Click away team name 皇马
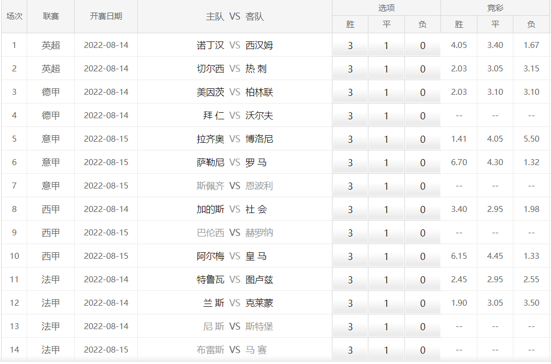This screenshot has height=364, width=551. (256, 256)
